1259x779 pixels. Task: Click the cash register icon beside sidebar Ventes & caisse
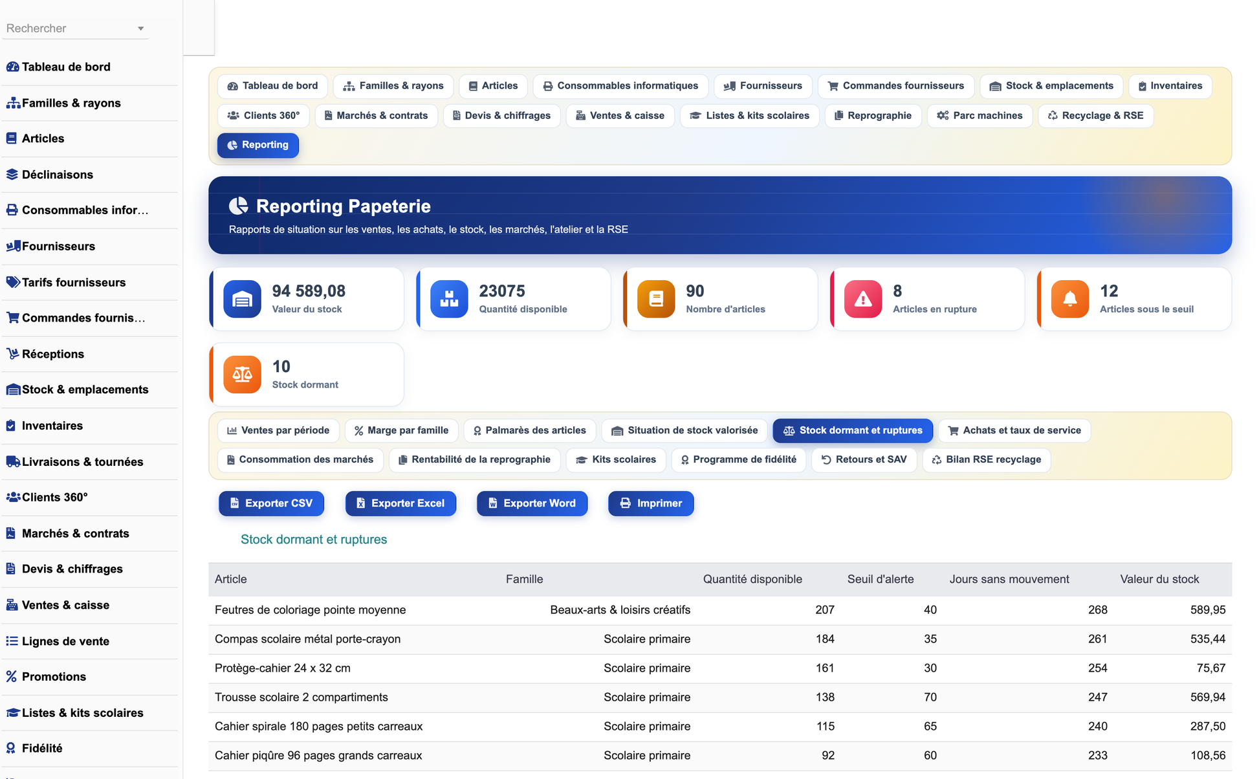click(x=12, y=605)
